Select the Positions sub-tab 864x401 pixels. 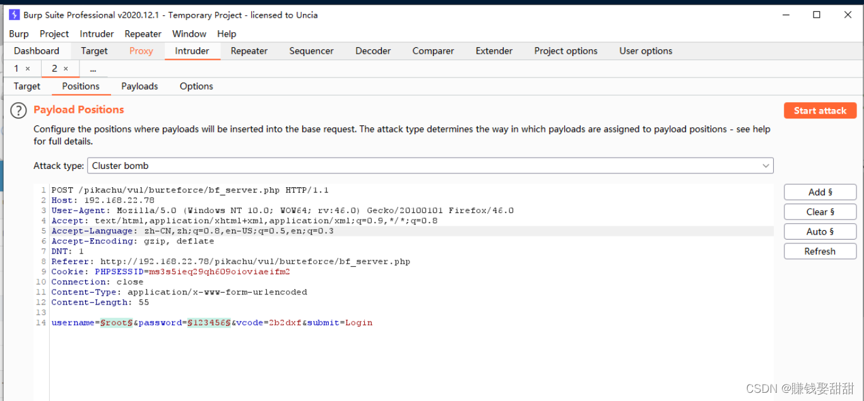(80, 86)
